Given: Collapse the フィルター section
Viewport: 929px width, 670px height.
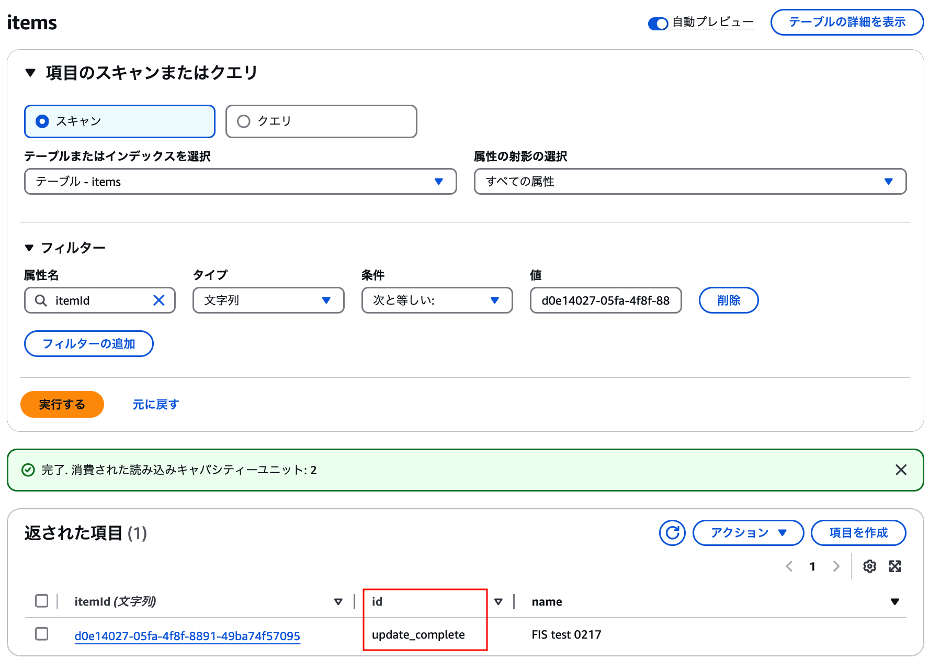Looking at the screenshot, I should pyautogui.click(x=29, y=248).
